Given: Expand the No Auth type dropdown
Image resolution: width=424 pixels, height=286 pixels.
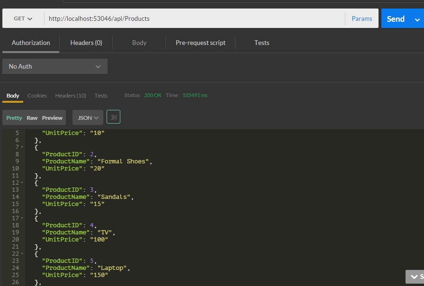Looking at the screenshot, I should coord(55,66).
